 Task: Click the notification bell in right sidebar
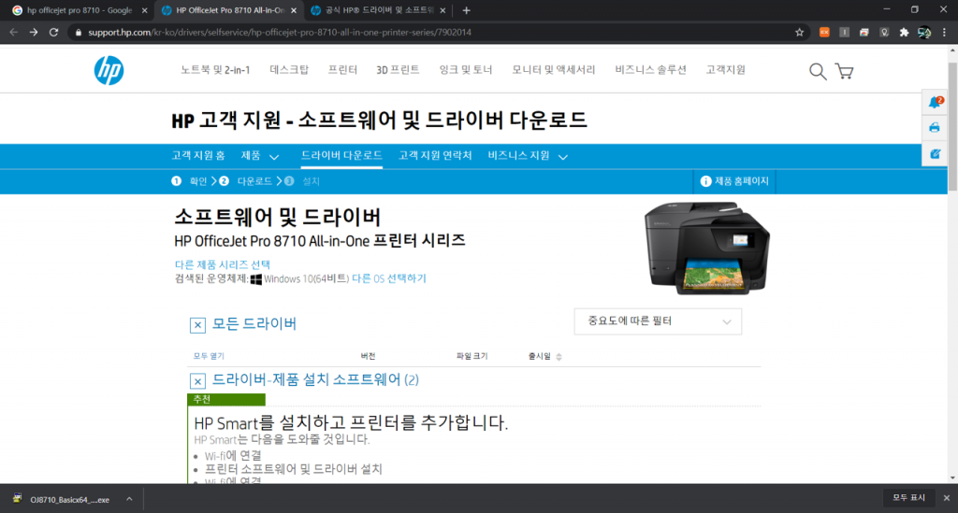point(935,102)
